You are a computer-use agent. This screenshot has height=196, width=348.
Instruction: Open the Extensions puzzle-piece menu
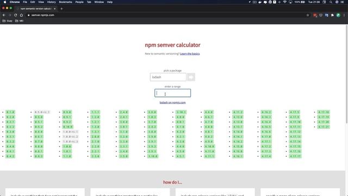[x=332, y=15]
